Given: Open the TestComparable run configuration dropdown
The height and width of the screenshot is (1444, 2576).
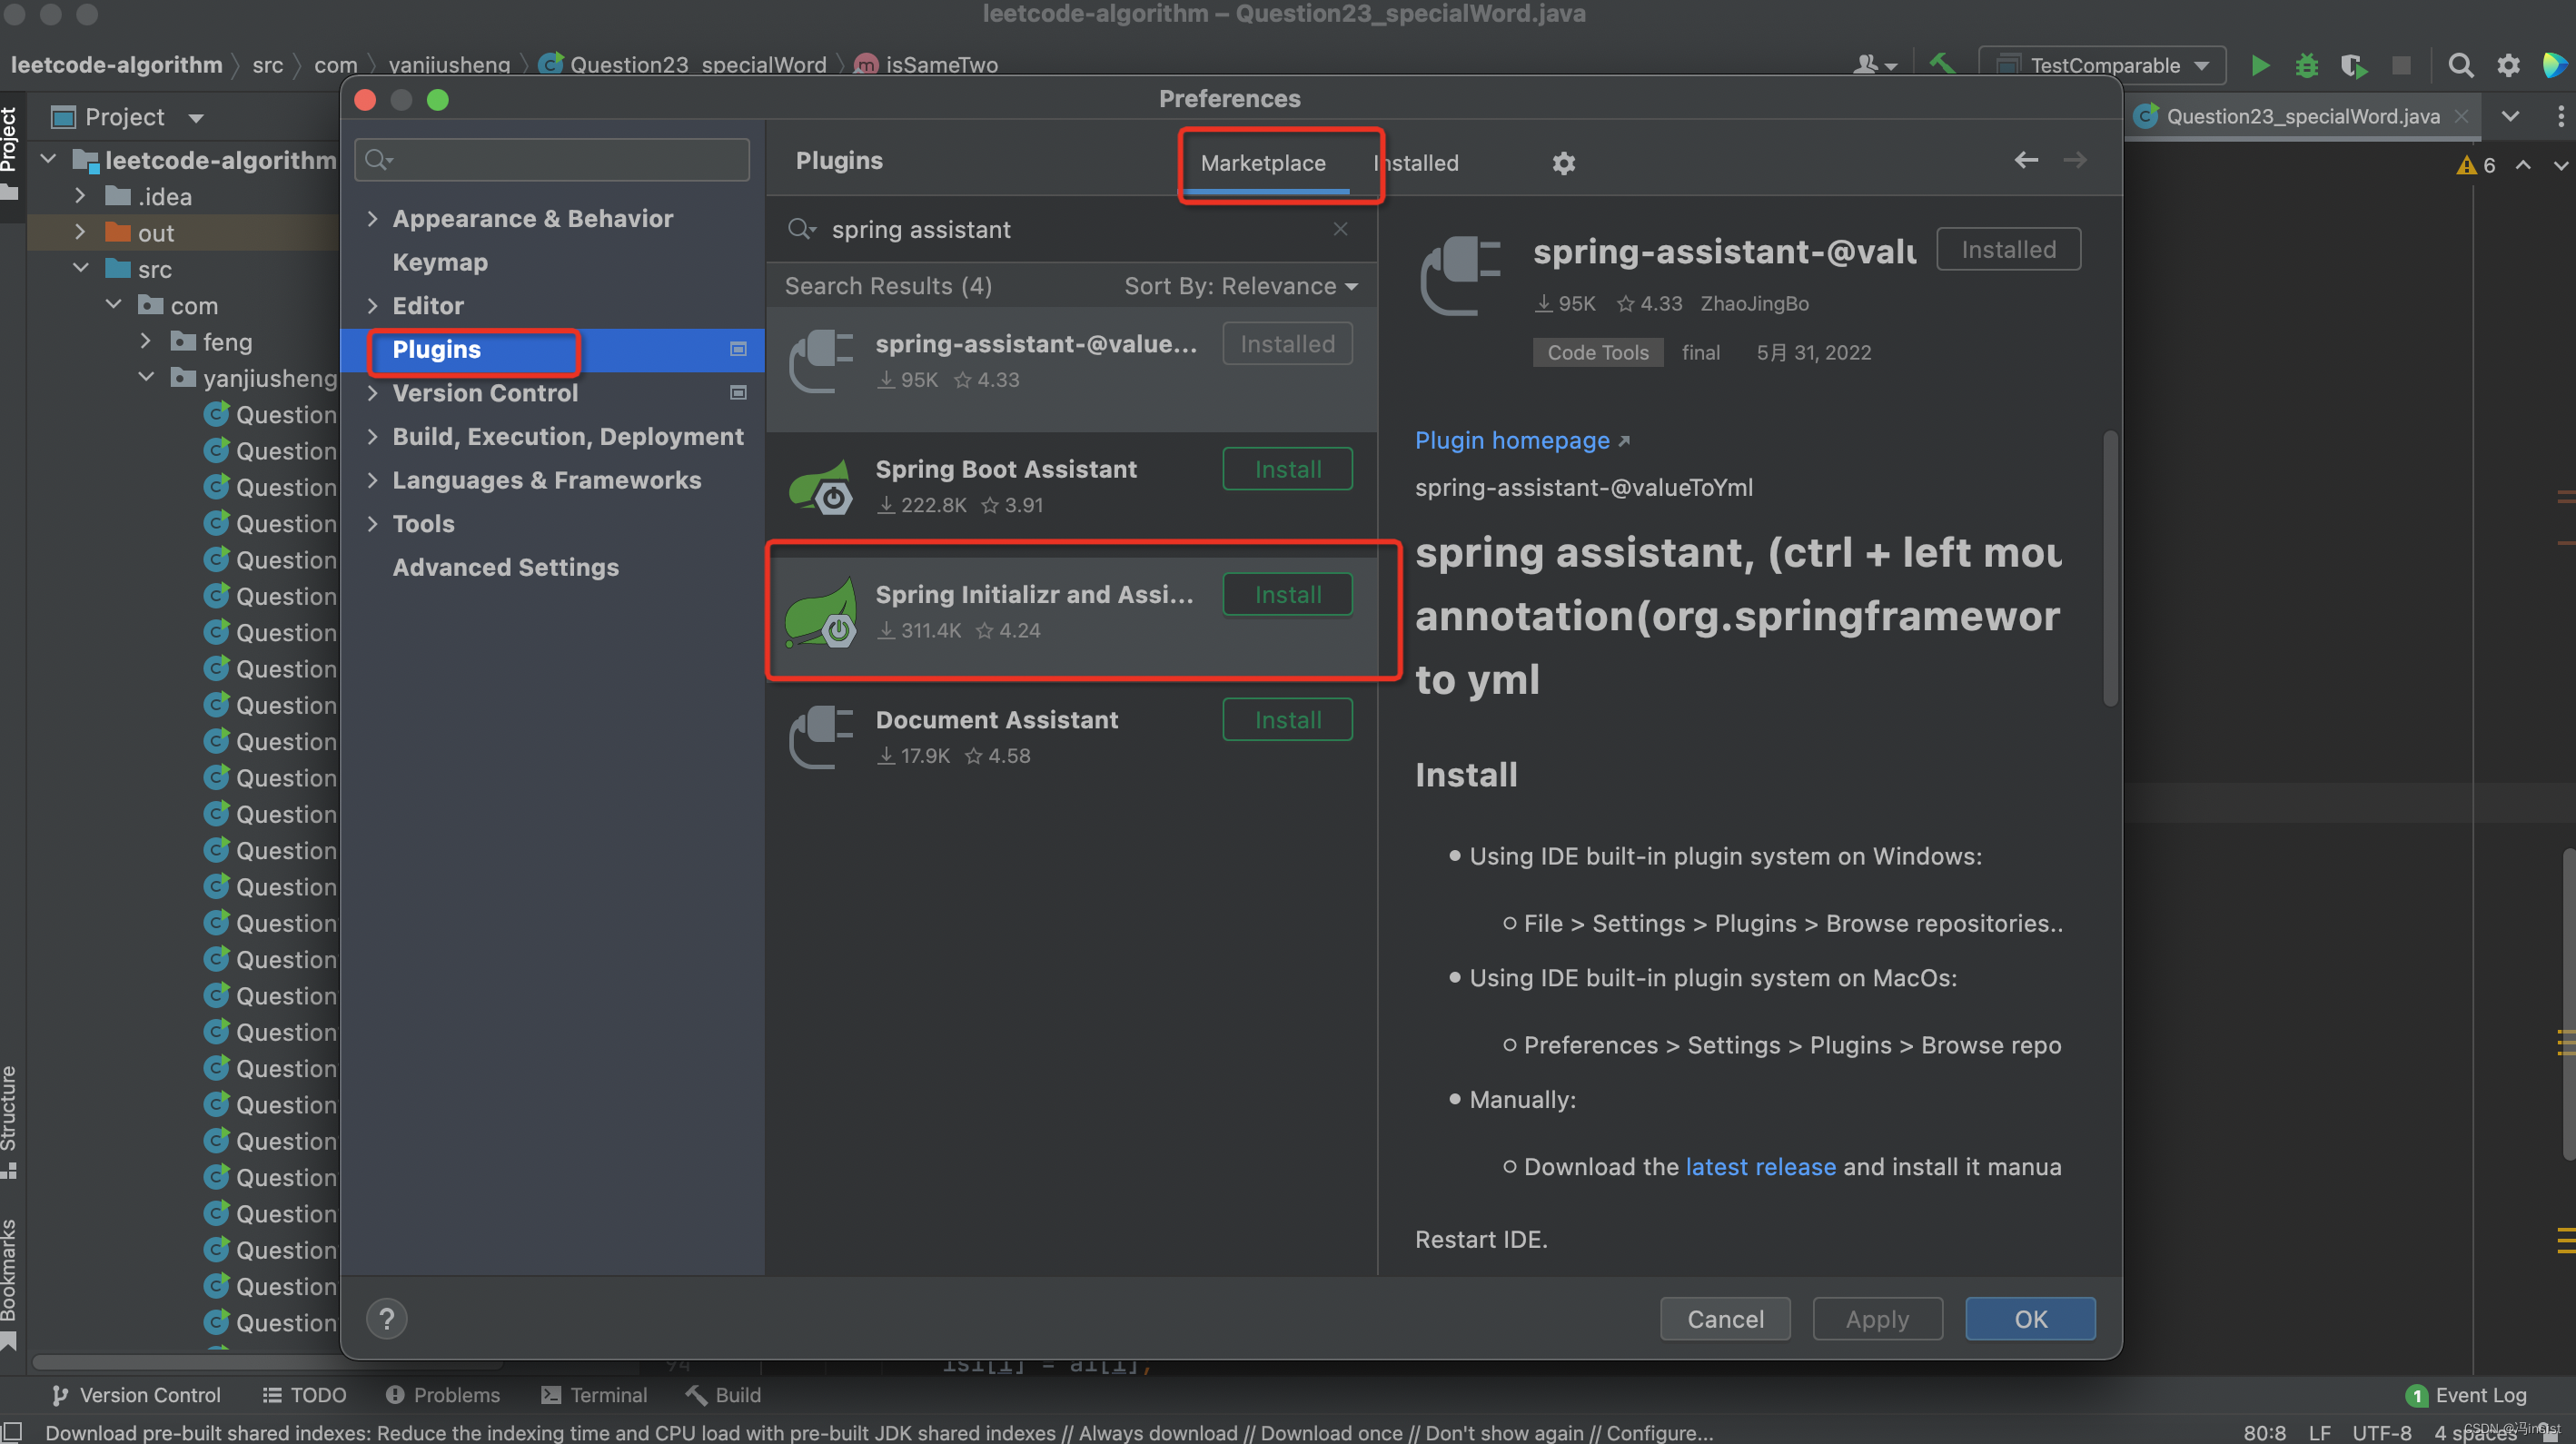Looking at the screenshot, I should 2102,66.
